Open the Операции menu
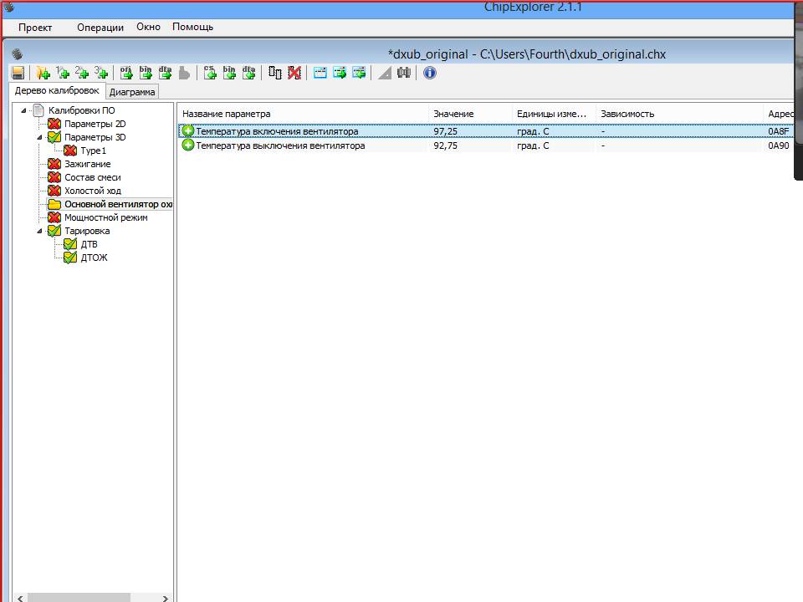Screen dimensions: 803x602 tap(100, 27)
